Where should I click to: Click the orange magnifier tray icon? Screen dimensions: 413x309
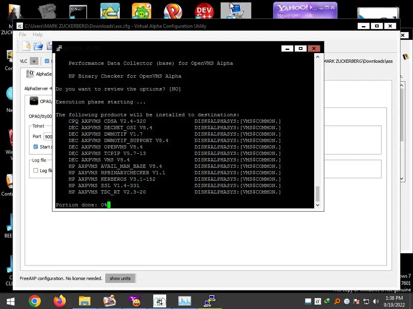[337, 301]
